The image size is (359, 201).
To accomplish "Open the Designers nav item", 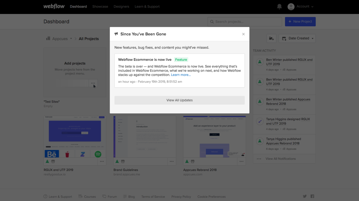I will [x=121, y=6].
